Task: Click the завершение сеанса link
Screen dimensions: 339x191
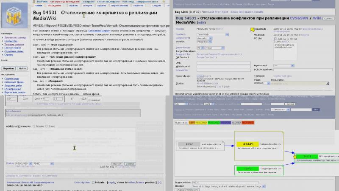Action: [147, 2]
